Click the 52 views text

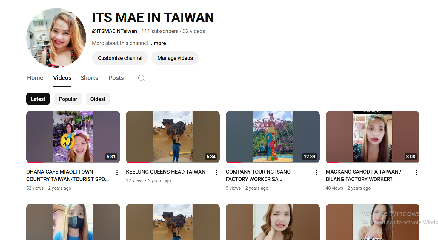tap(35, 188)
